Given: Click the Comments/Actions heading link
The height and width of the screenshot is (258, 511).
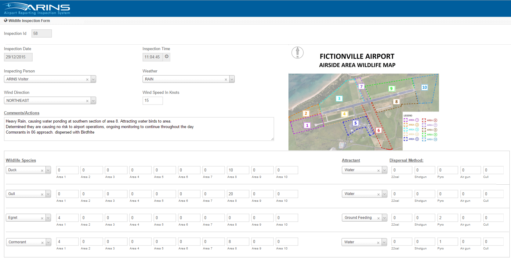Looking at the screenshot, I should [22, 113].
